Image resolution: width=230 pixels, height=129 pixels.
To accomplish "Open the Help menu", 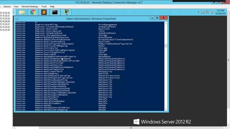I will coord(52,6).
